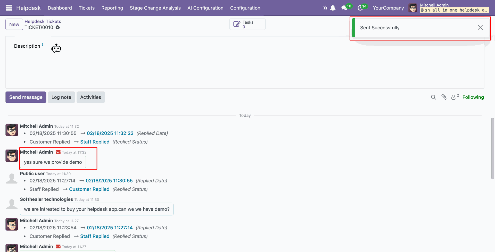Screen dimensions: 495x252
Task: Click the Log note button
Action: (x=61, y=97)
